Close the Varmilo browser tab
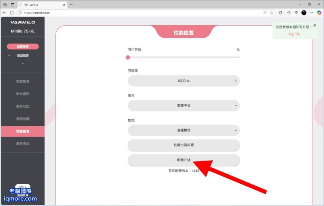The height and width of the screenshot is (206, 324). tap(64, 5)
